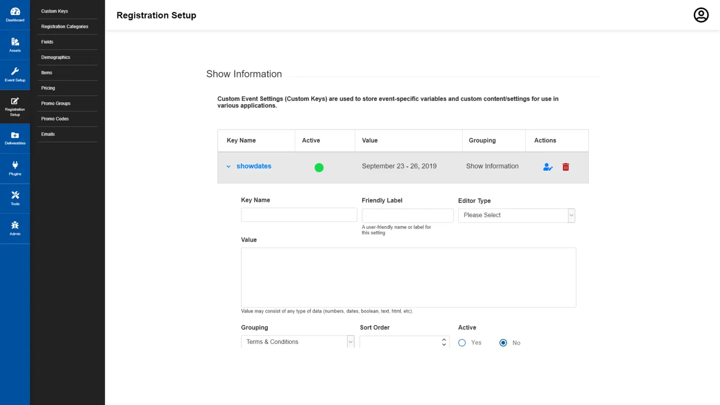This screenshot has width=720, height=405.
Task: Click the green active status dot for showdates
Action: pos(319,167)
